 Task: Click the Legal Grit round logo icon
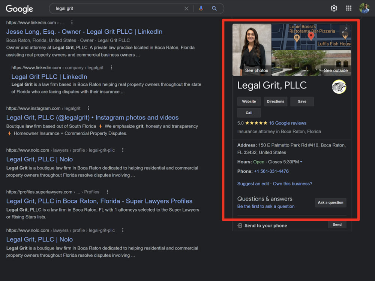(x=339, y=87)
